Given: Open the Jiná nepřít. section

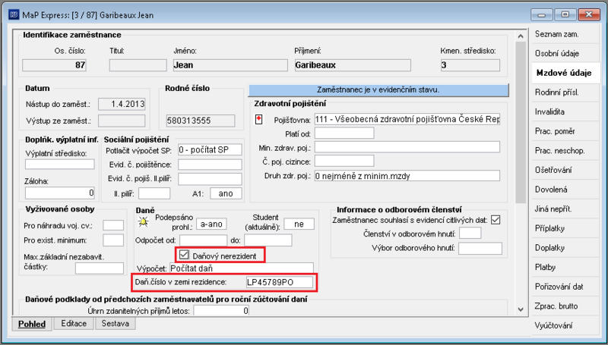Looking at the screenshot, I should tap(565, 209).
